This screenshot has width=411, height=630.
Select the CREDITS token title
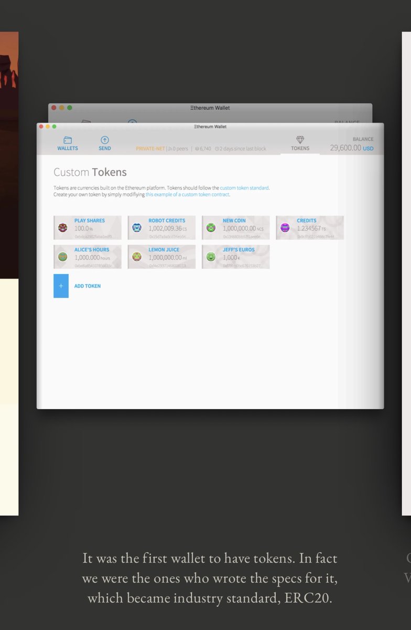(307, 221)
